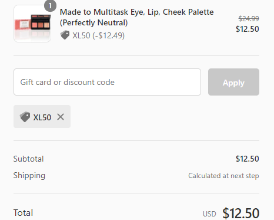The image size is (274, 220).
Task: Click the Subtotal label
Action: coord(28,159)
